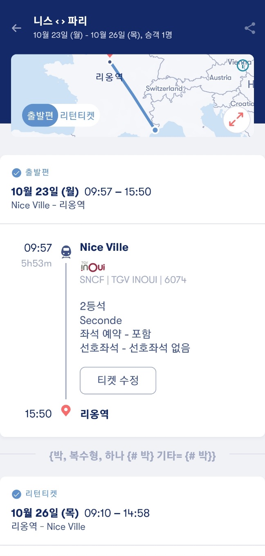Toggle the outbound journey view on the map
Viewport: 265px width, 556px height.
click(39, 115)
